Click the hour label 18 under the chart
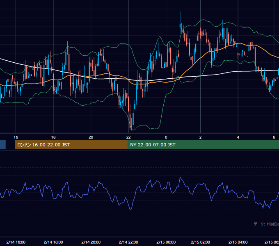 click(53, 137)
